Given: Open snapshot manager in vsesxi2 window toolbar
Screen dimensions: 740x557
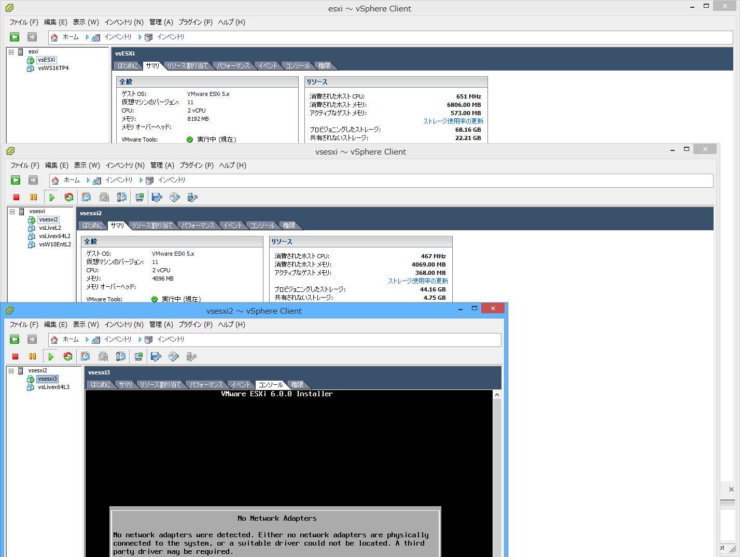Looking at the screenshot, I should click(121, 356).
